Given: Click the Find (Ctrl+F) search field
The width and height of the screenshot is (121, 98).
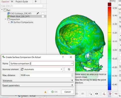Looking at the screenshot, I should coord(22,6).
